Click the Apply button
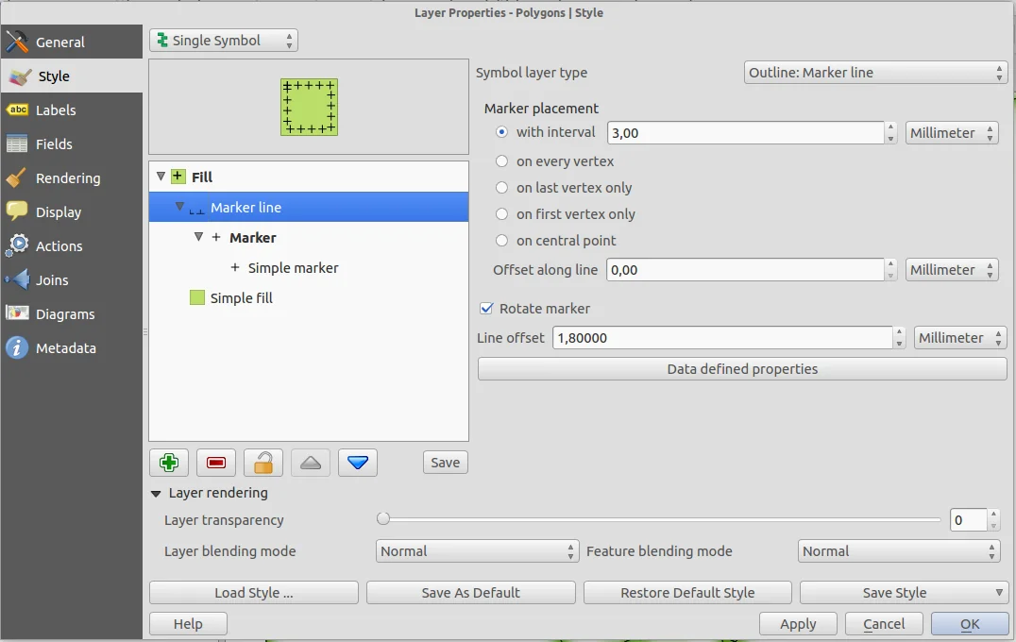 click(798, 624)
